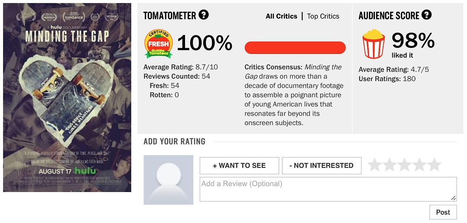Screen dimensions: 467x223
Task: Click the red Tomatometer score bar
Action: coord(295,48)
